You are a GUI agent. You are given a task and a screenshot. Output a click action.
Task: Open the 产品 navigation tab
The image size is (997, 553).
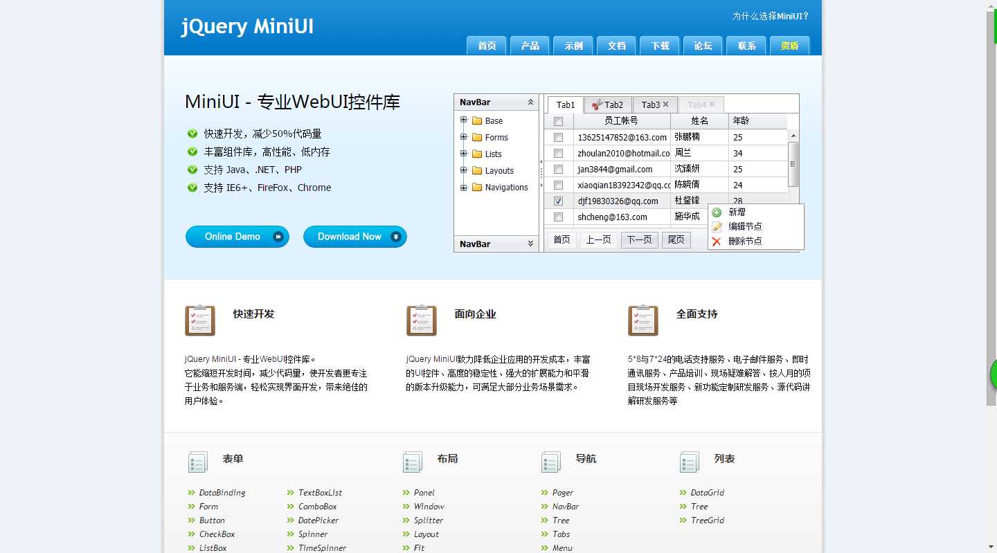tap(530, 45)
